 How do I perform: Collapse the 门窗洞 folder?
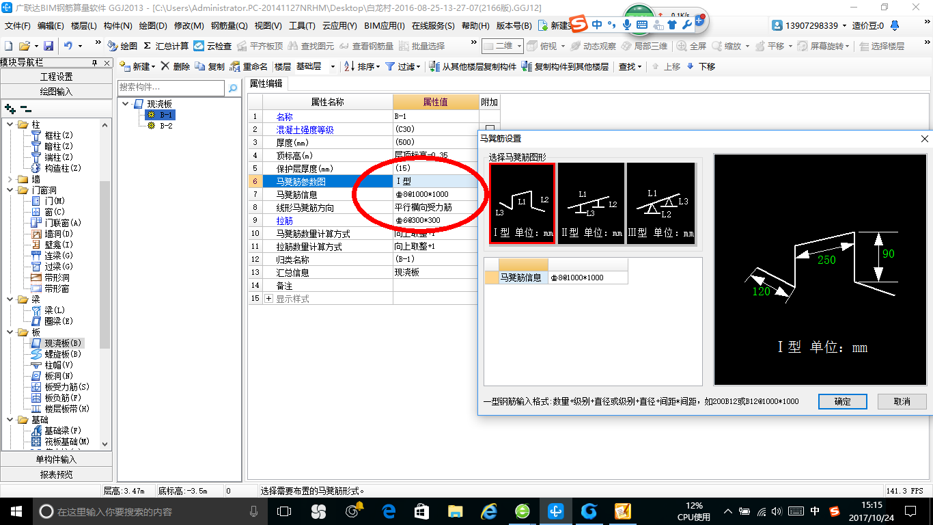click(10, 190)
